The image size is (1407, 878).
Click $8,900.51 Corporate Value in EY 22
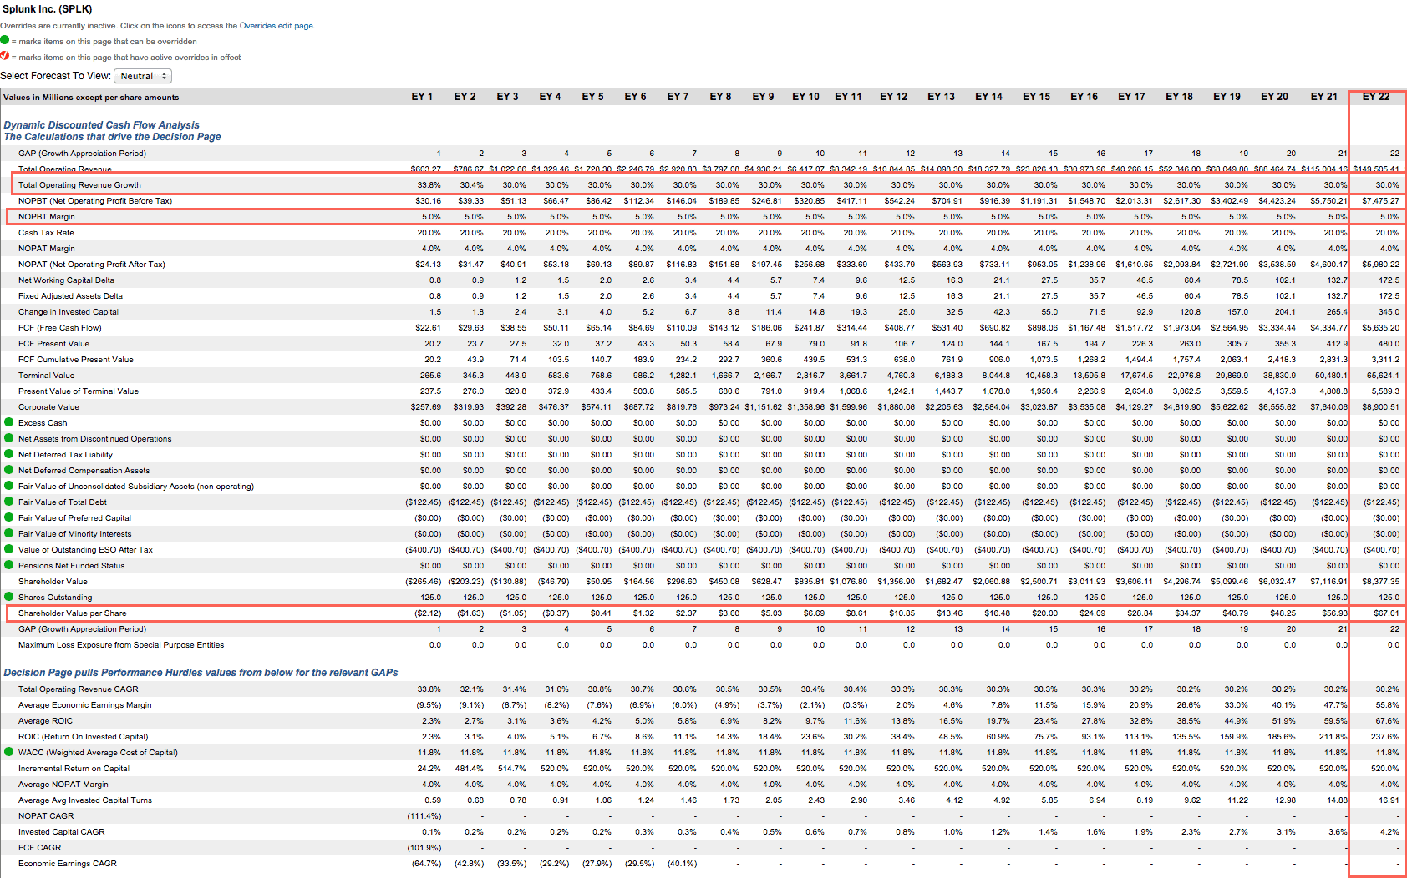(x=1380, y=407)
